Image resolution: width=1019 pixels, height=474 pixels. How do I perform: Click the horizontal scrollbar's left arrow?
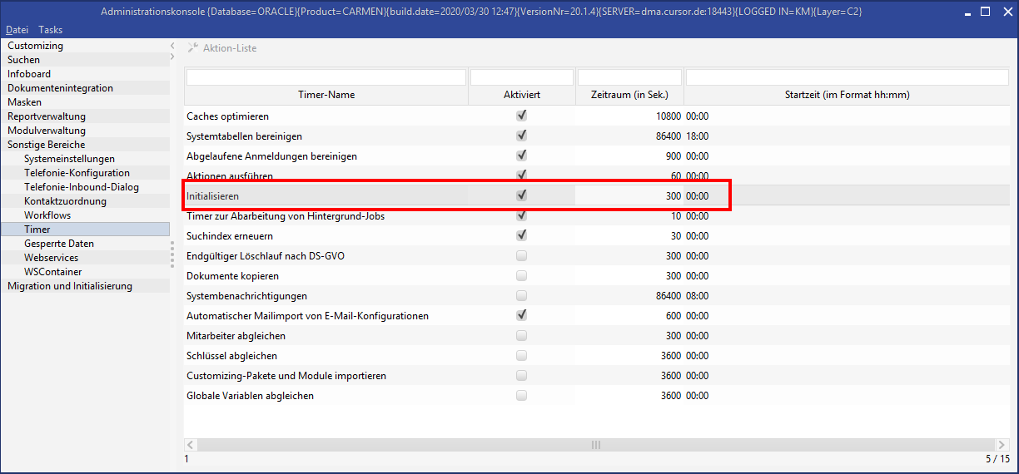(x=190, y=445)
